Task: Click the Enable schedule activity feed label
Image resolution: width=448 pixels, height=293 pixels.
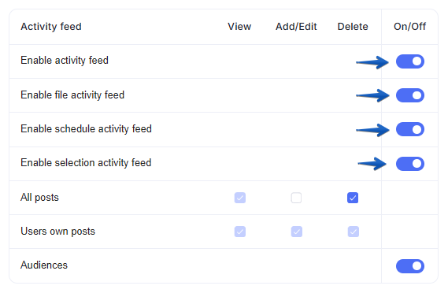Action: pos(86,129)
